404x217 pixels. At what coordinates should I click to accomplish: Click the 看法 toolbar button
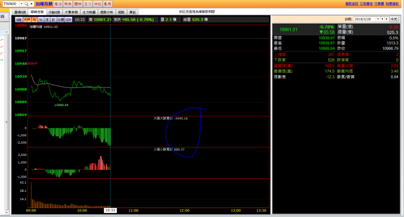pyautogui.click(x=58, y=4)
